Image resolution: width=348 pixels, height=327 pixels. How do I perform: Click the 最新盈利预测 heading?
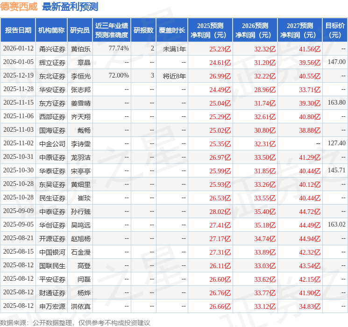[70, 7]
